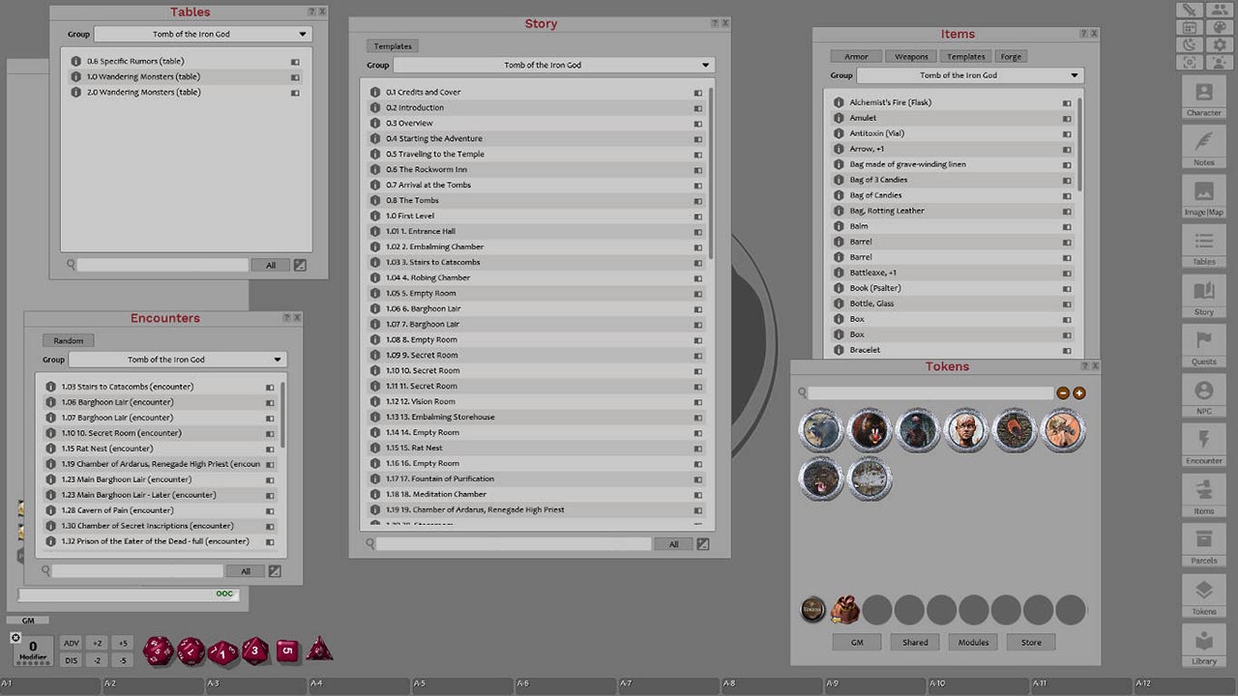Roll the red d6 die

pos(287,652)
